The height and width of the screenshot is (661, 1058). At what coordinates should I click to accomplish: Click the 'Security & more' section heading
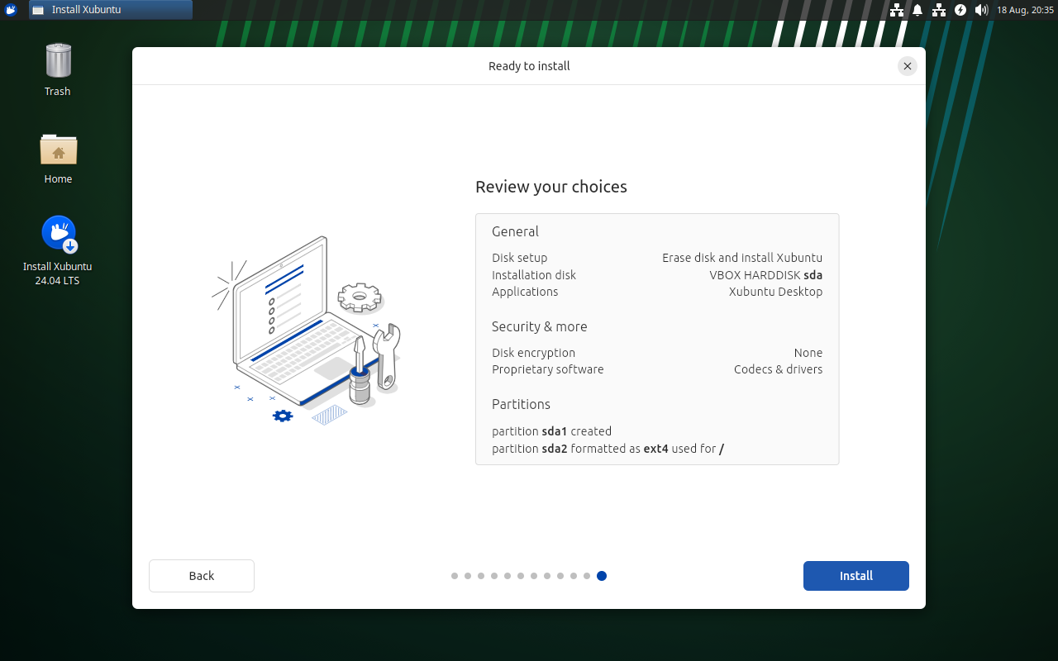click(x=540, y=326)
